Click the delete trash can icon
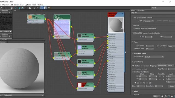Viewport: 175px width, 98px height. pyautogui.click(x=11, y=8)
